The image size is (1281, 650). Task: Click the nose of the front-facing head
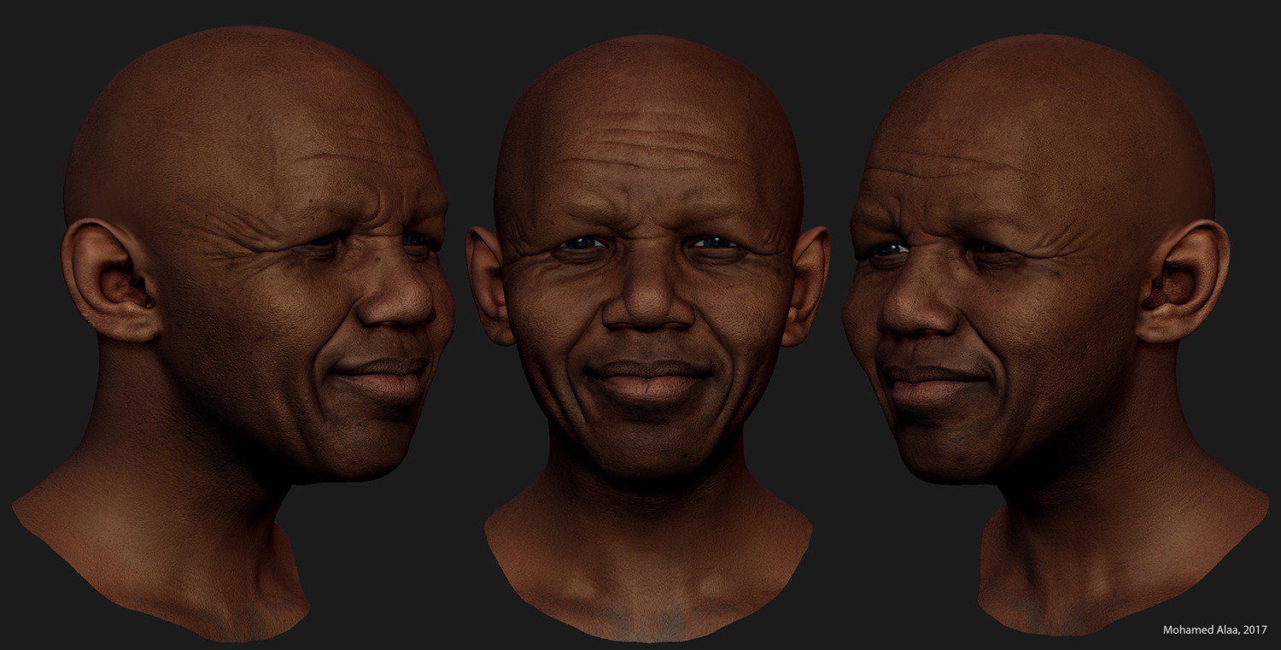(647, 295)
